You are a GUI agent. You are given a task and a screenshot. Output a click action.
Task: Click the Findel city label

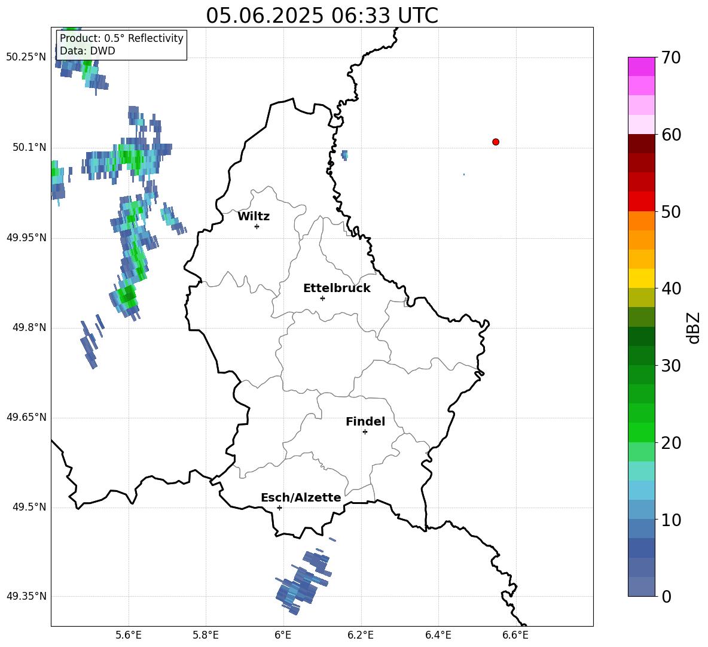click(x=365, y=421)
